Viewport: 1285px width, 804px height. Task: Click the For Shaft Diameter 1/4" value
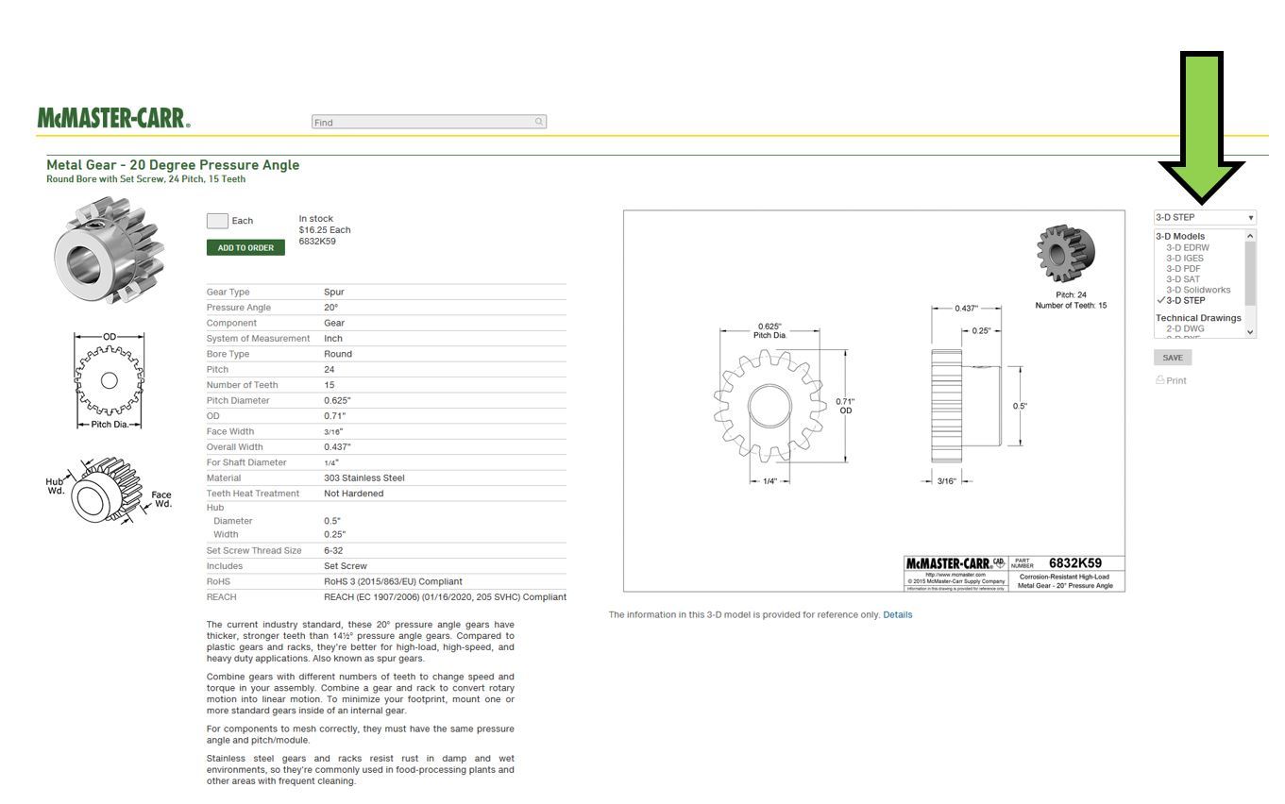331,462
